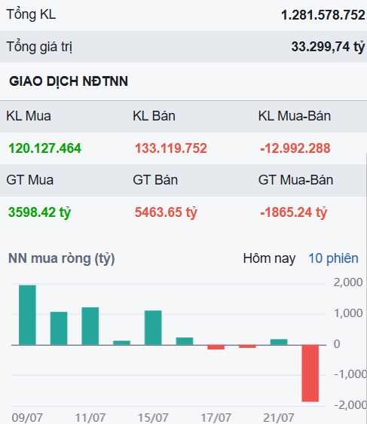Screen dimensions: 367x424
Task: Click the GIAO DỊCH NĐTNN heading
Action: pyautogui.click(x=69, y=81)
